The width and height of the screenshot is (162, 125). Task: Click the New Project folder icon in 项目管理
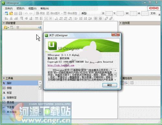coord(6,28)
